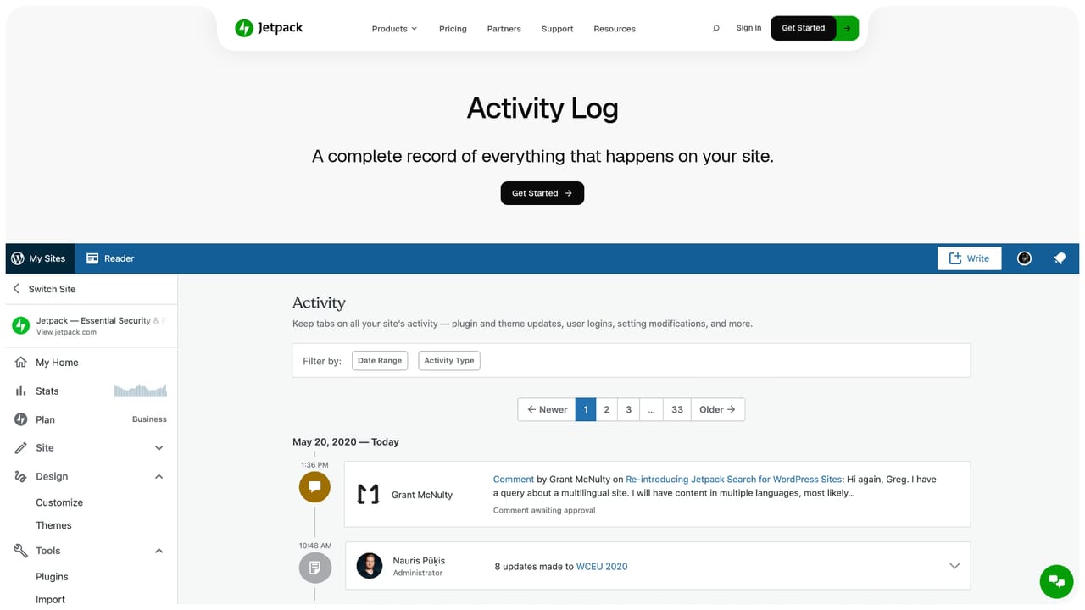The height and width of the screenshot is (610, 1085).
Task: Click the stats sparkline chart in sidebar
Action: coord(141,391)
